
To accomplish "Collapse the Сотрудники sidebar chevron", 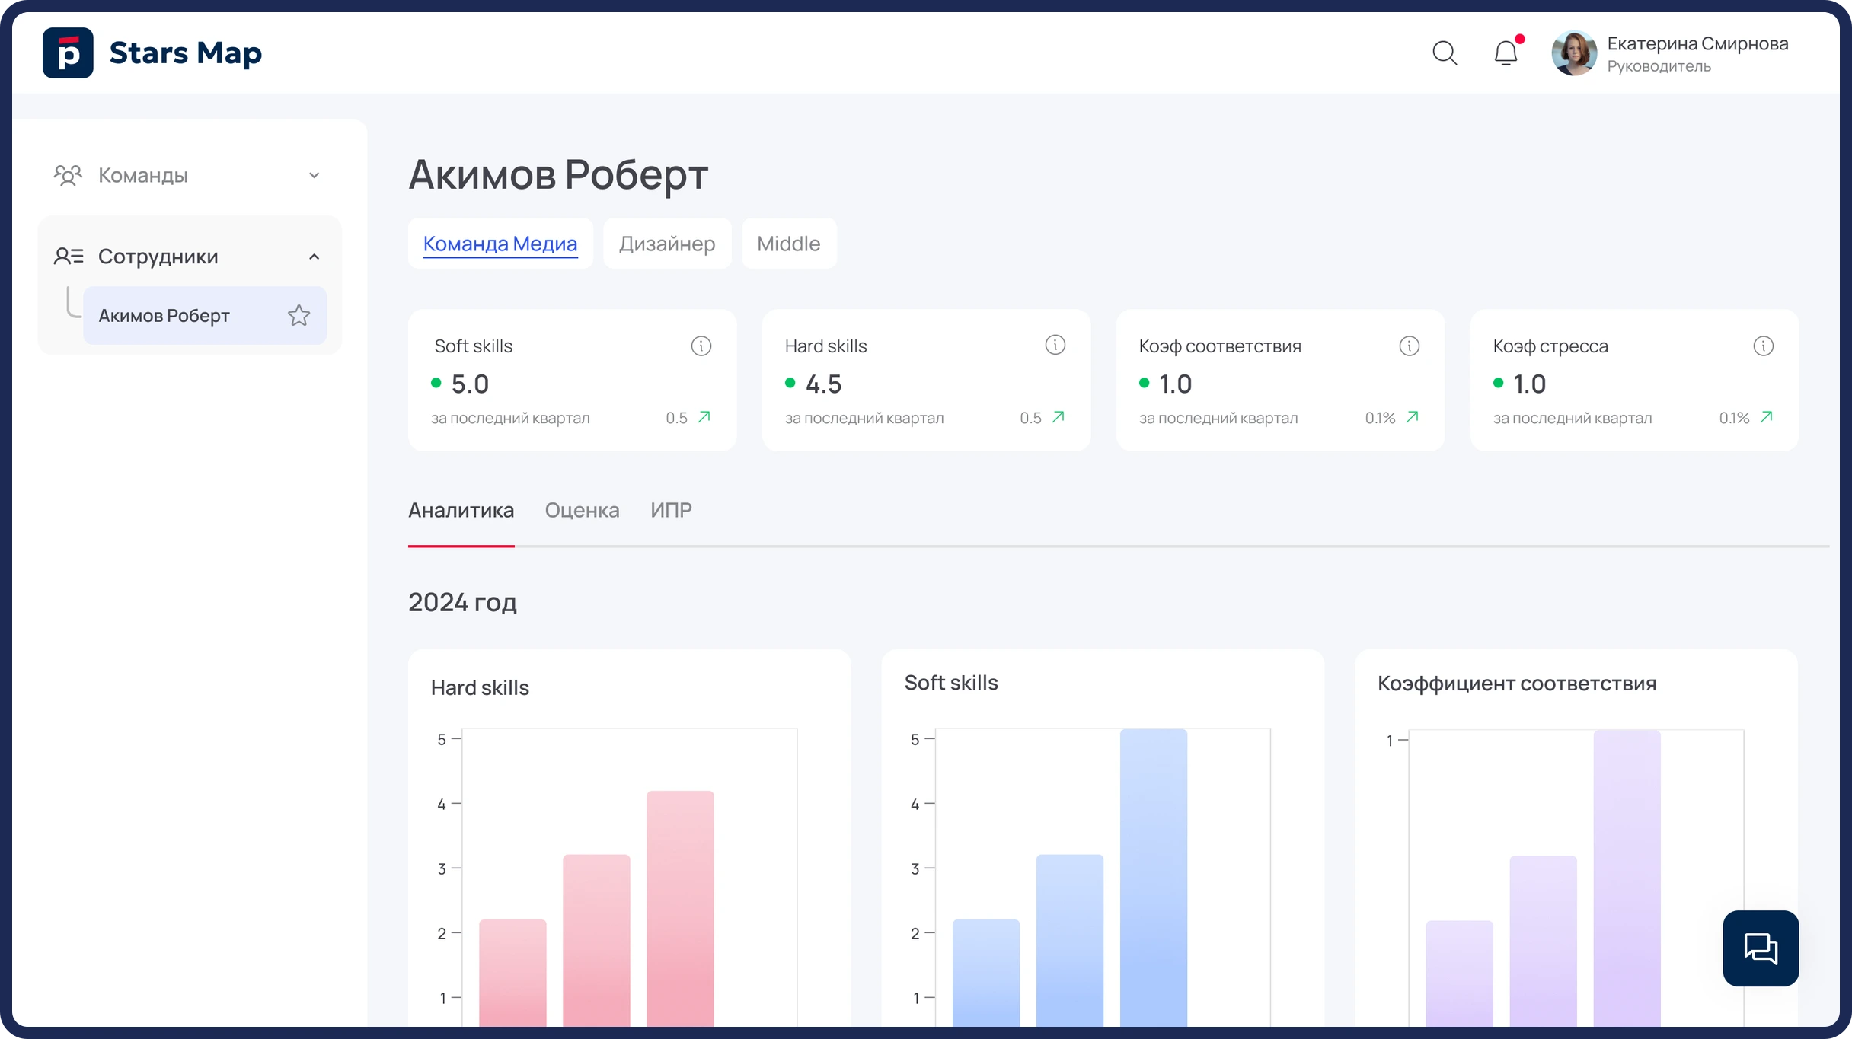I will (x=314, y=257).
